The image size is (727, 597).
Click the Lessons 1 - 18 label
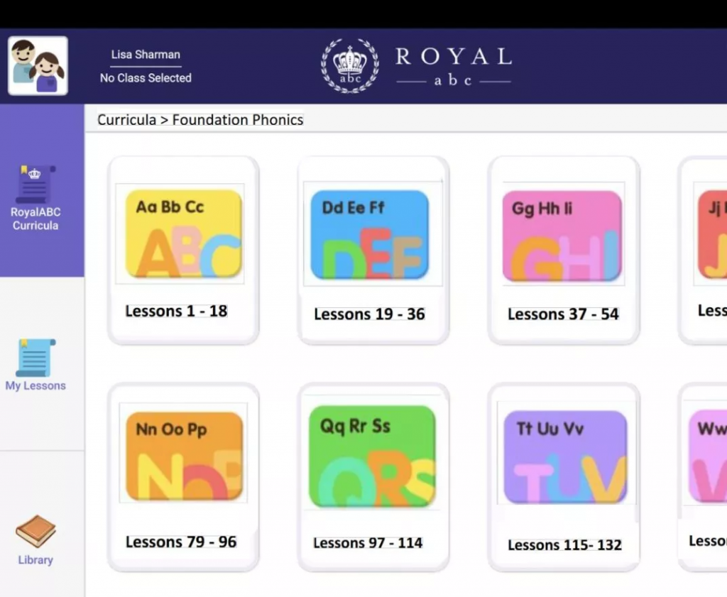point(176,311)
